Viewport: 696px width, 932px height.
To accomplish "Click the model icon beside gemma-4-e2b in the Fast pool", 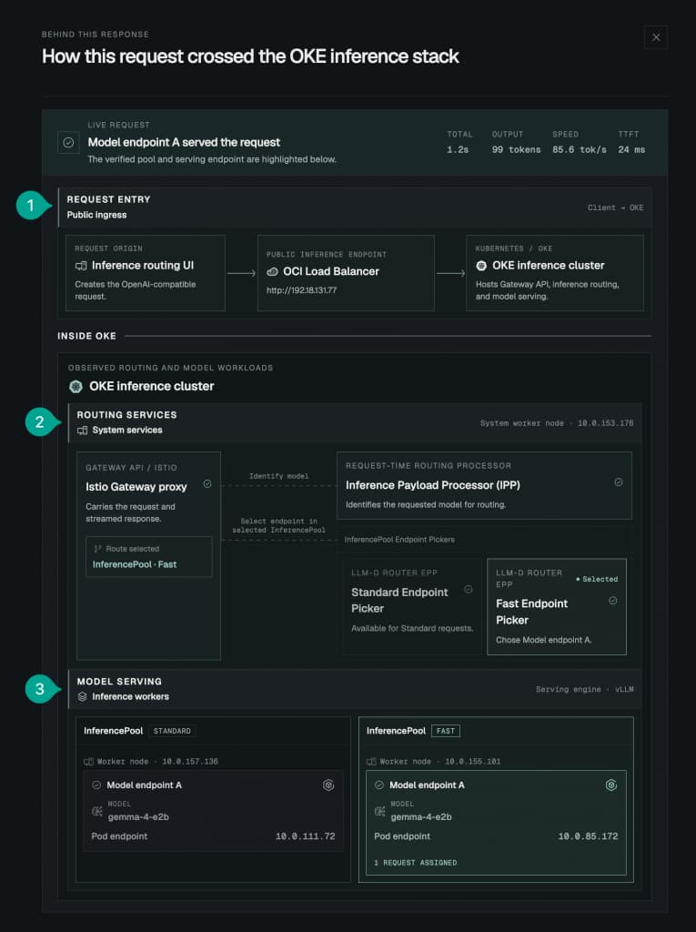I will [379, 811].
